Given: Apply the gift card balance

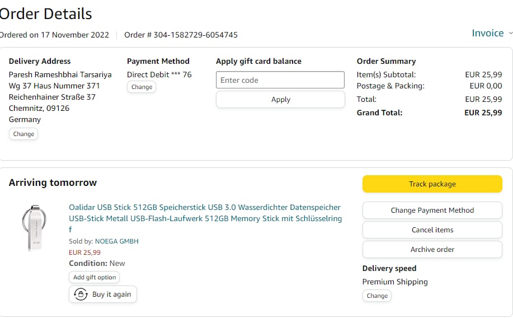Looking at the screenshot, I should pyautogui.click(x=280, y=100).
